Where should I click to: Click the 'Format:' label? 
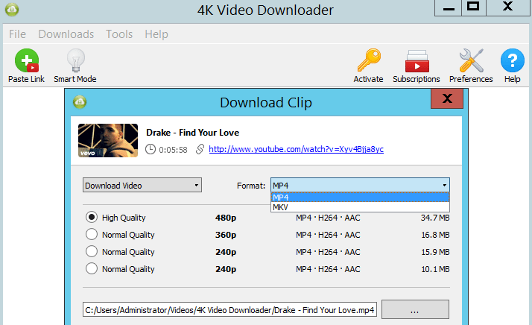(x=251, y=186)
